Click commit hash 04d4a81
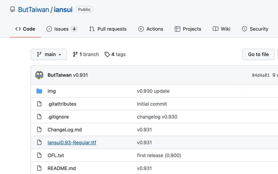Image resolution: width=278 pixels, height=174 pixels. pos(261,75)
